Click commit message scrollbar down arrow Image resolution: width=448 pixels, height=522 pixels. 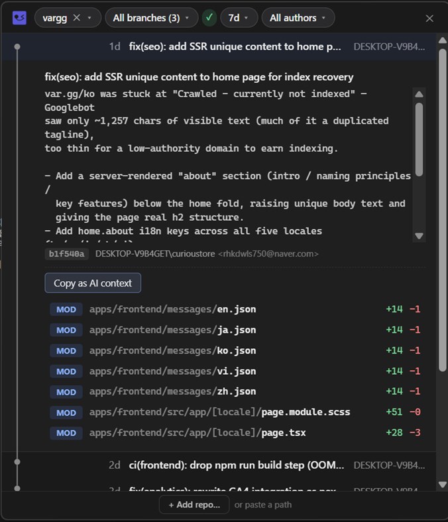coord(419,235)
